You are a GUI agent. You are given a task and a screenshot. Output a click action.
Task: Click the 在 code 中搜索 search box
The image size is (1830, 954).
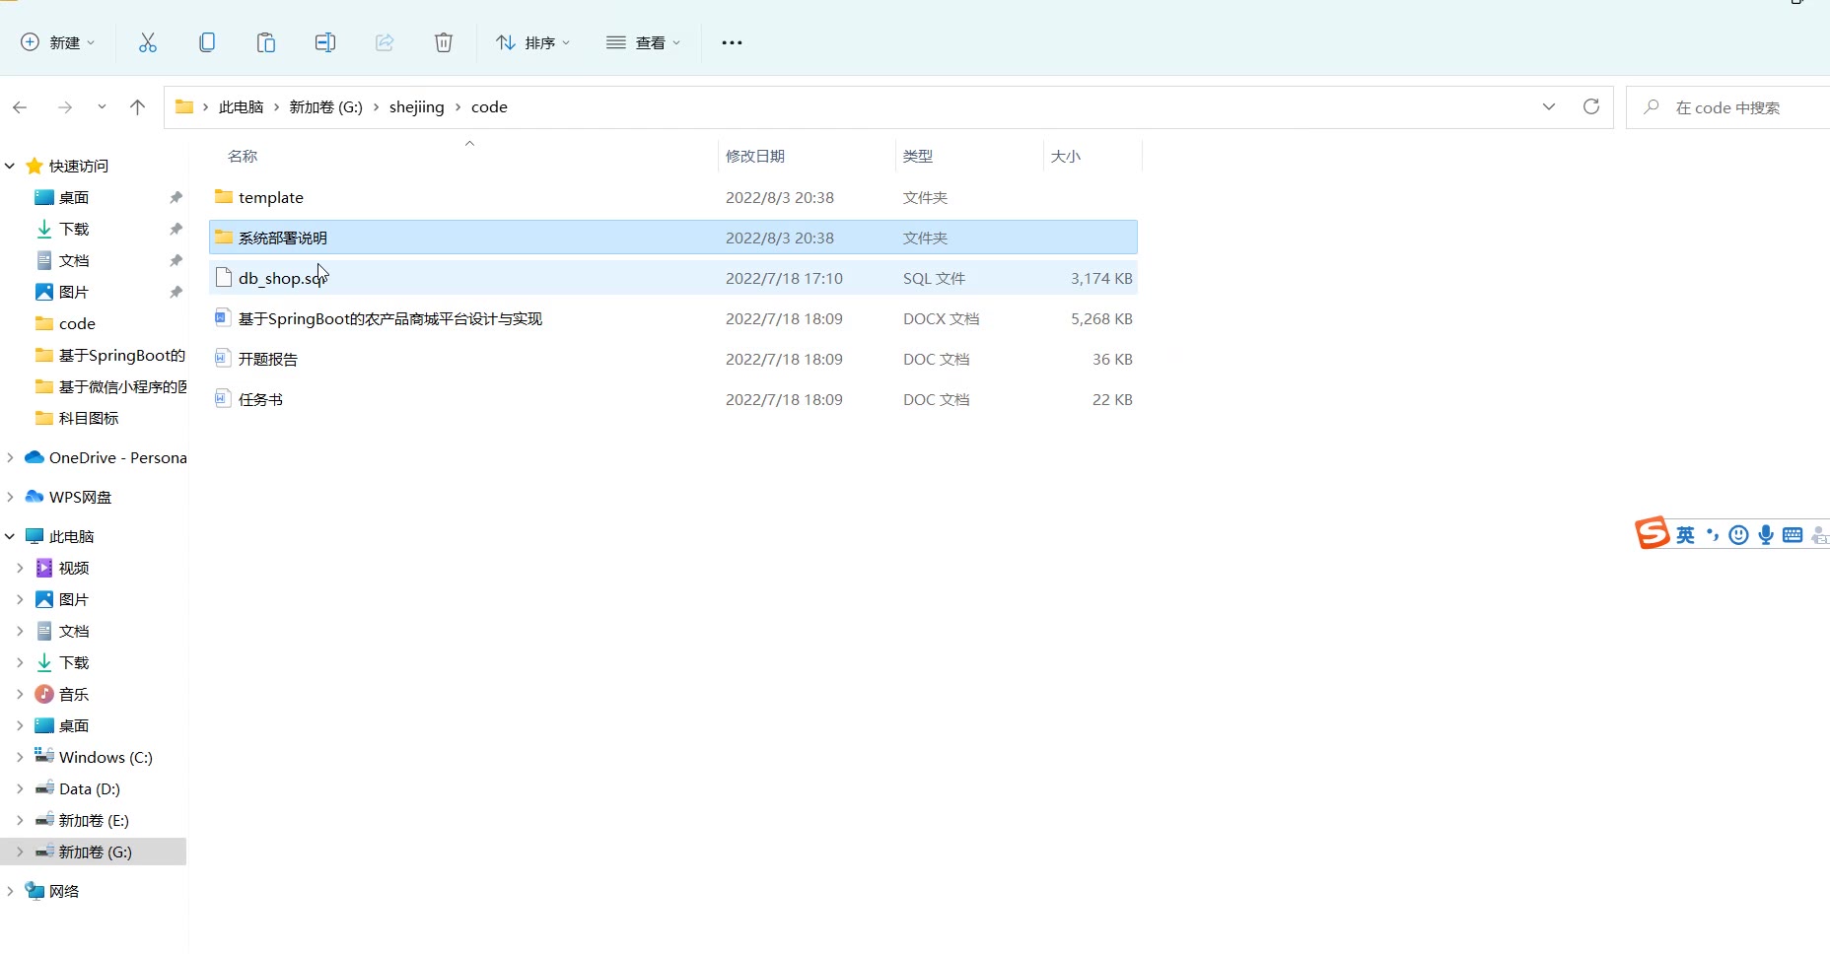point(1727,107)
